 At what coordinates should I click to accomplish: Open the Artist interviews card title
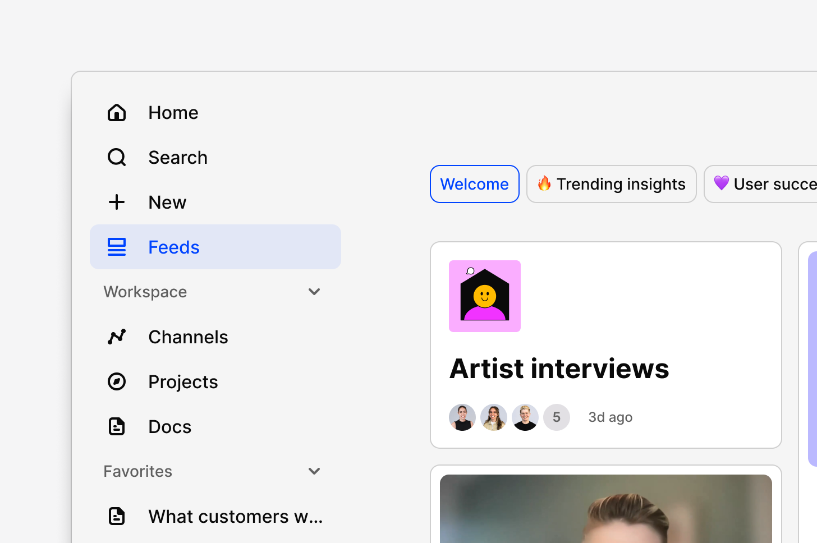[559, 369]
